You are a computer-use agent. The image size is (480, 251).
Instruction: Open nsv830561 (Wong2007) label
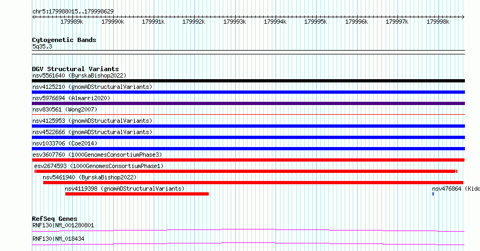65,109
